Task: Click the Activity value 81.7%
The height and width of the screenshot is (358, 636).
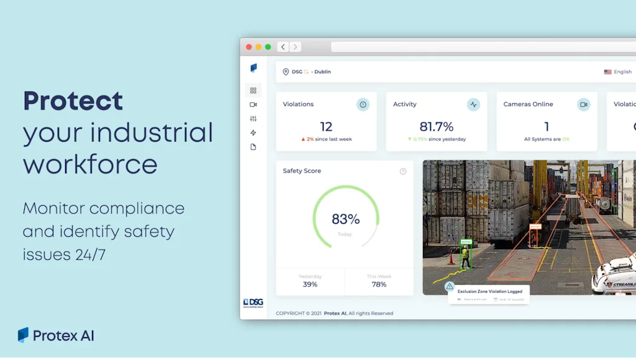Action: [437, 127]
